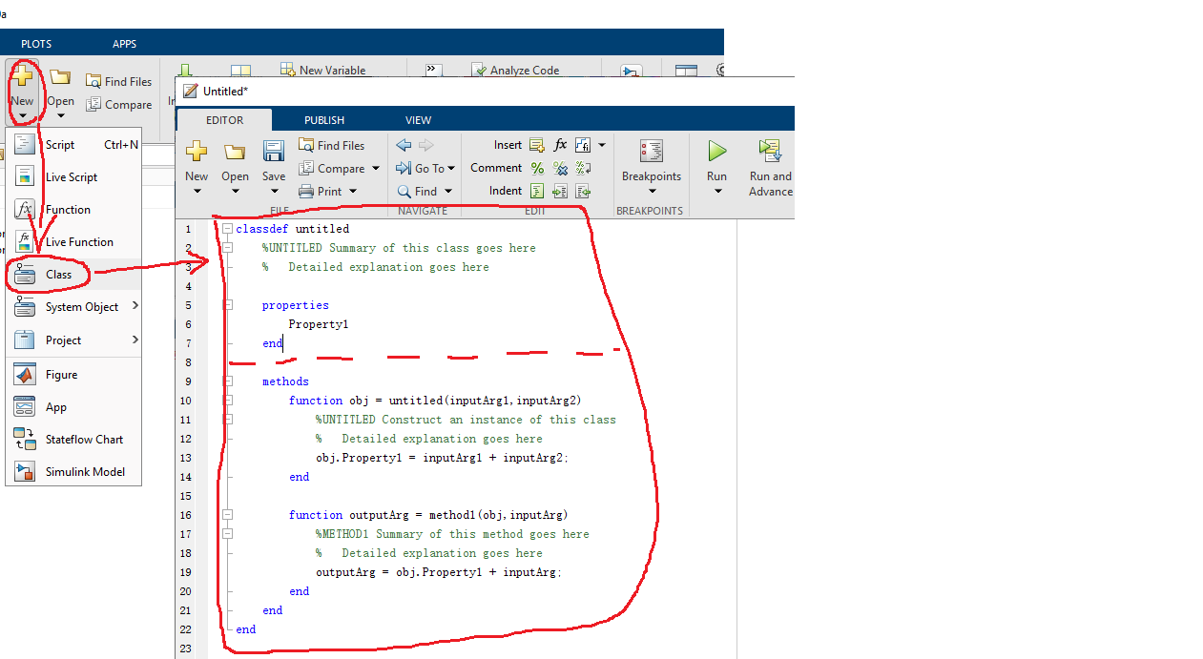The image size is (1203, 659).
Task: Click the Open folder icon in the main MATLAB toolbar
Action: pyautogui.click(x=60, y=76)
